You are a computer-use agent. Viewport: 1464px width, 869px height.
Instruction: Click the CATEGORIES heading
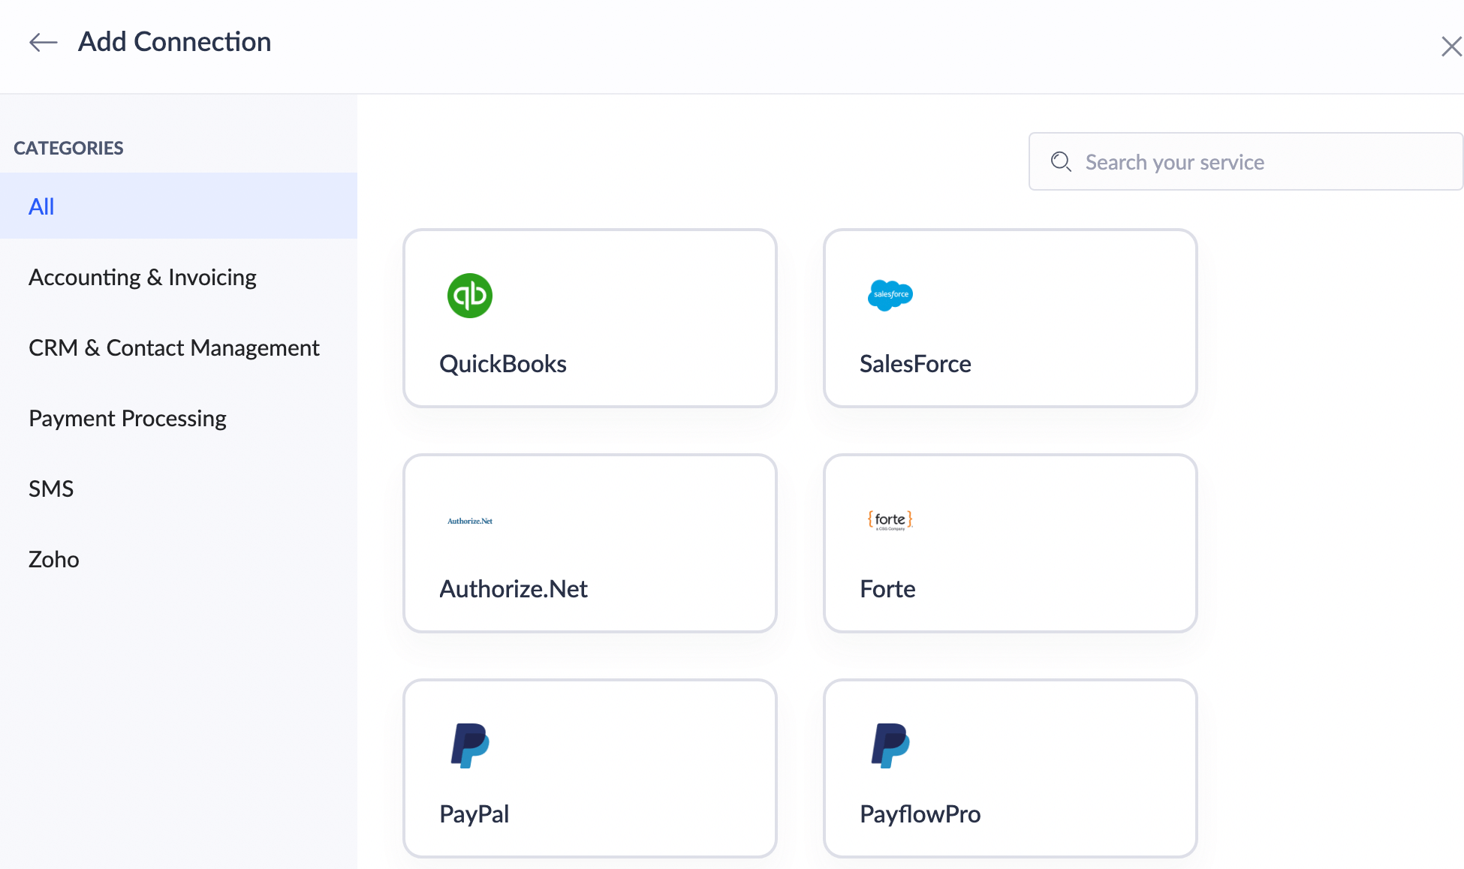[68, 148]
